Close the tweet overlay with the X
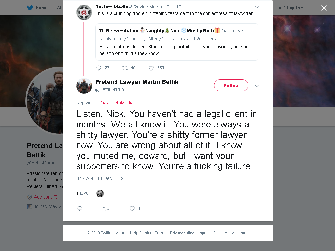Image resolution: width=335 pixels, height=251 pixels. [x=324, y=8]
